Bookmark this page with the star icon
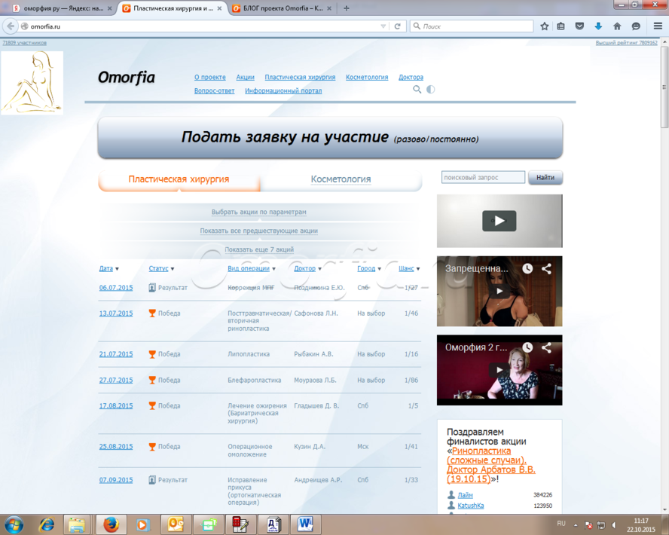669x535 pixels. tap(545, 26)
